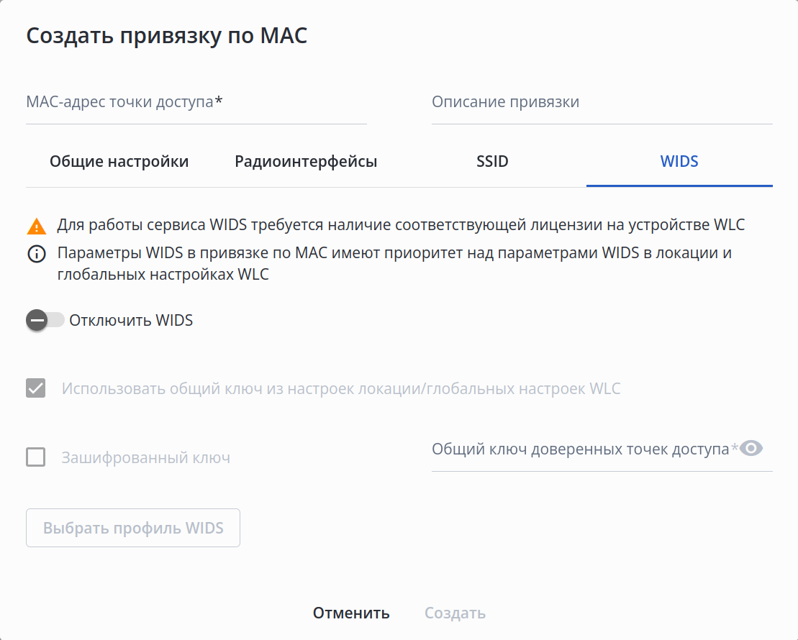Click the WIDS parameters priority info text

tap(394, 264)
